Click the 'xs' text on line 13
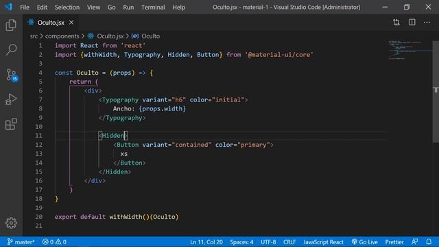Viewport: 439px width, 247px height. click(x=124, y=154)
